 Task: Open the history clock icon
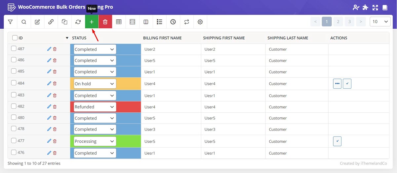point(173,22)
